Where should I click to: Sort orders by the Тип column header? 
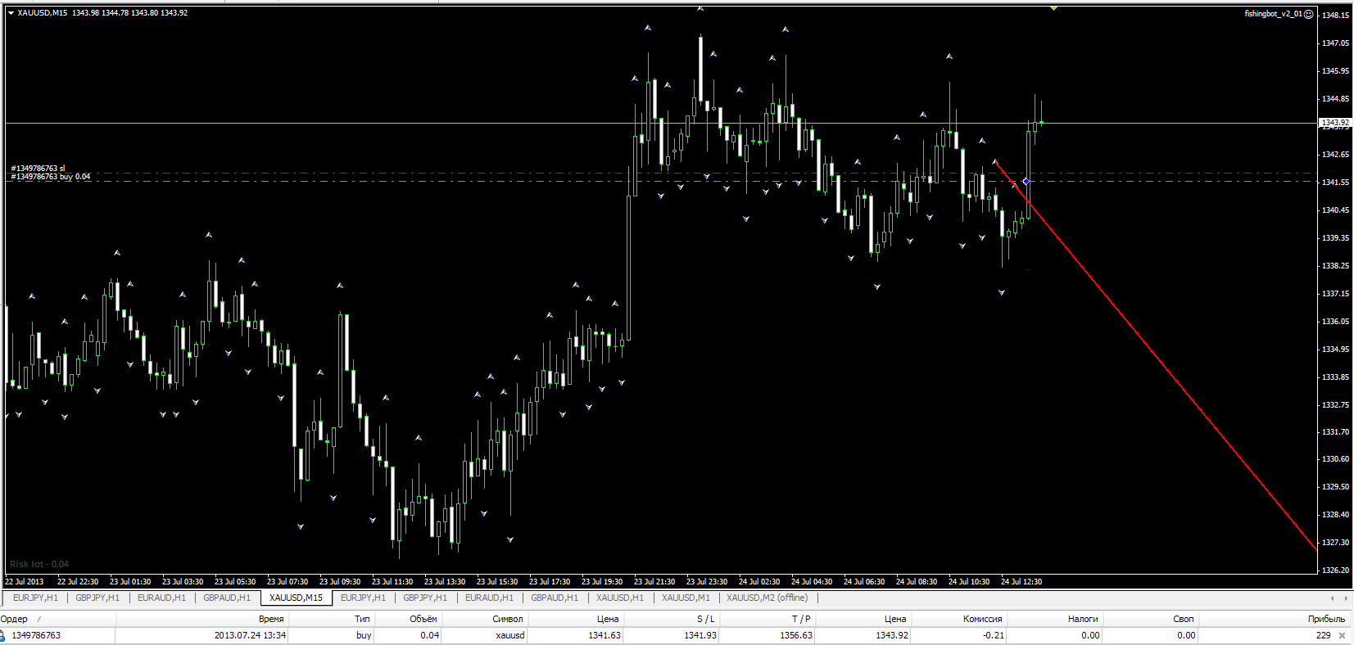click(362, 619)
